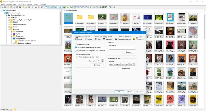Click the info circle icon in toolbar
206x111 pixels.
17,7
